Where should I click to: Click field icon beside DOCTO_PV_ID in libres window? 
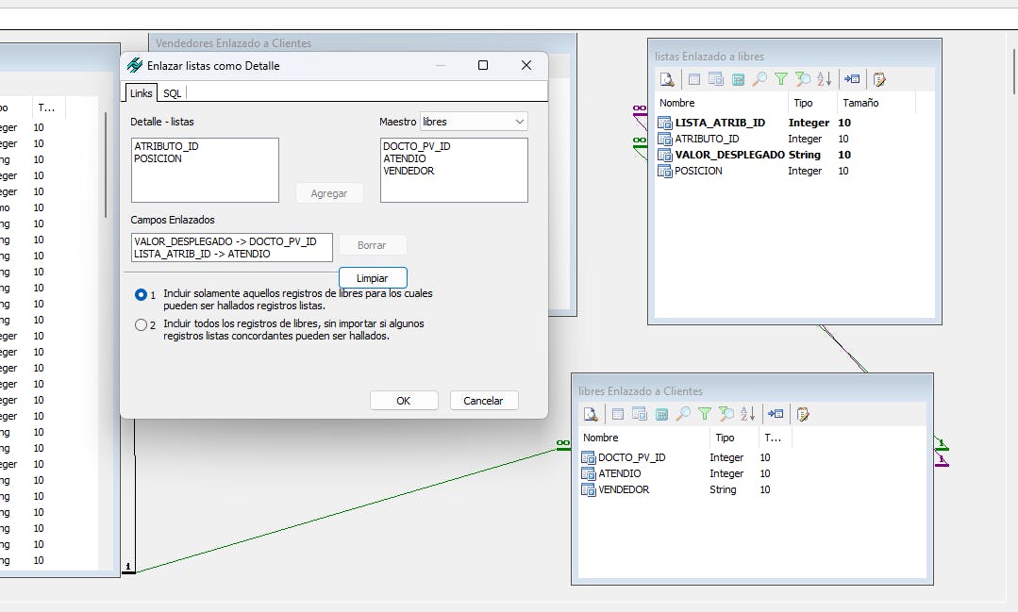tap(588, 457)
